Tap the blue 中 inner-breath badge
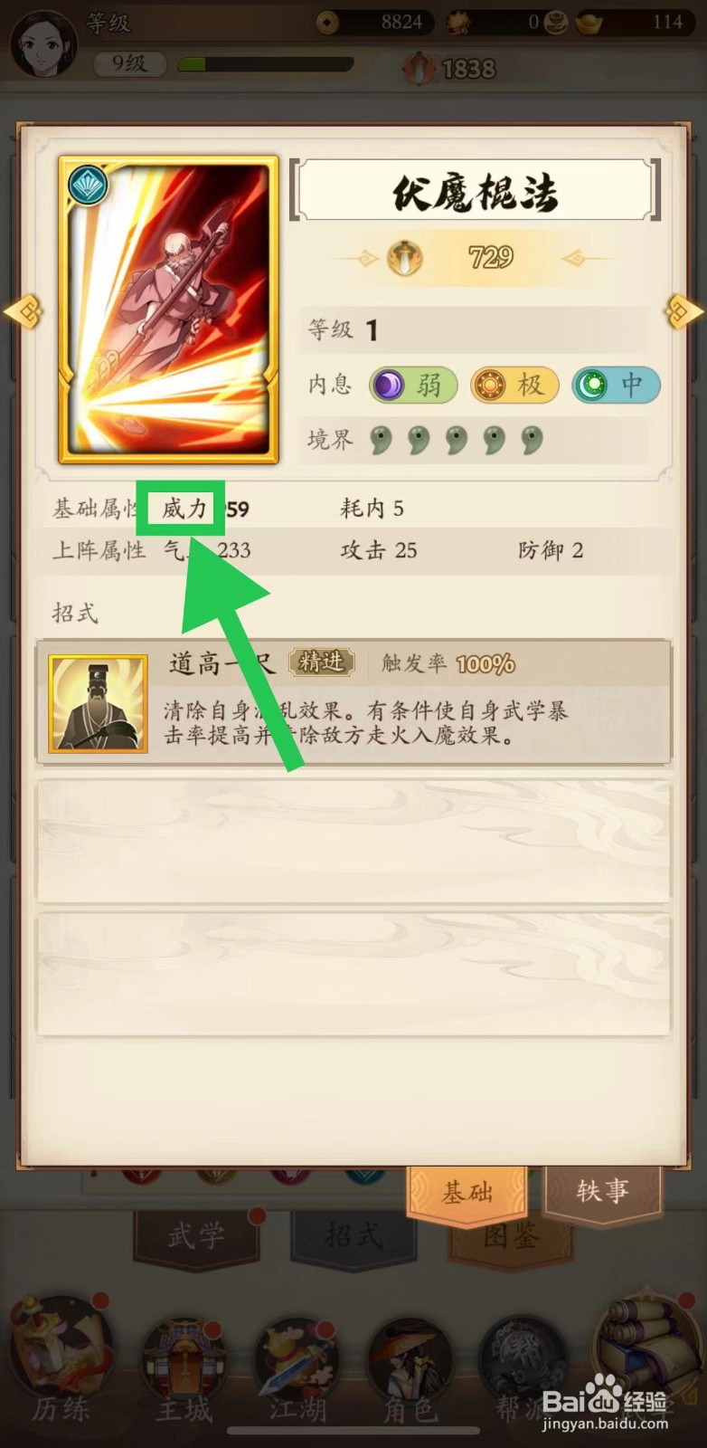Viewport: 707px width, 1448px height. pos(616,386)
